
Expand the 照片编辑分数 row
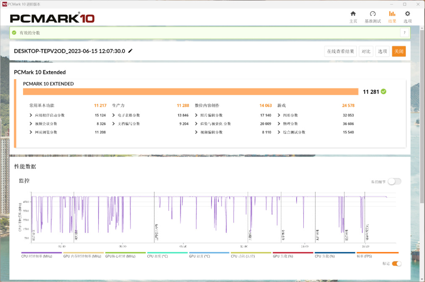pyautogui.click(x=196, y=115)
